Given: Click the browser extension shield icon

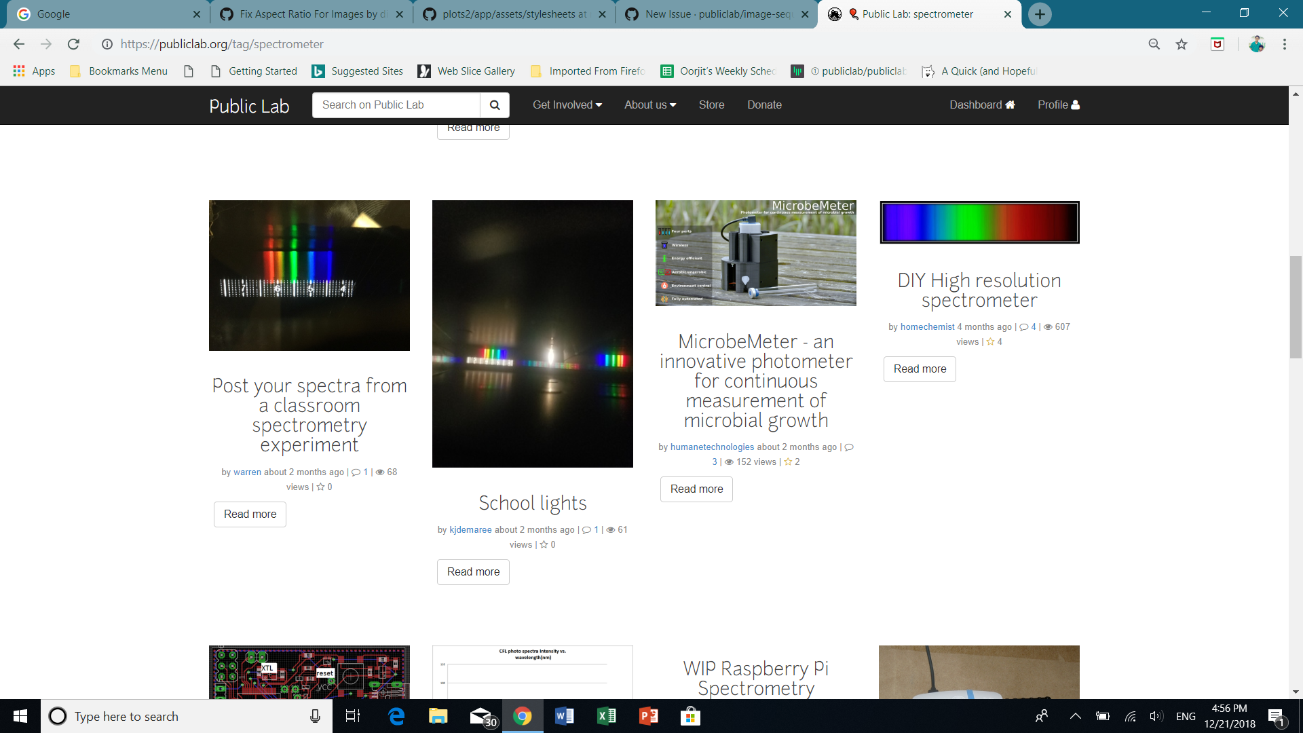Looking at the screenshot, I should tap(1218, 44).
